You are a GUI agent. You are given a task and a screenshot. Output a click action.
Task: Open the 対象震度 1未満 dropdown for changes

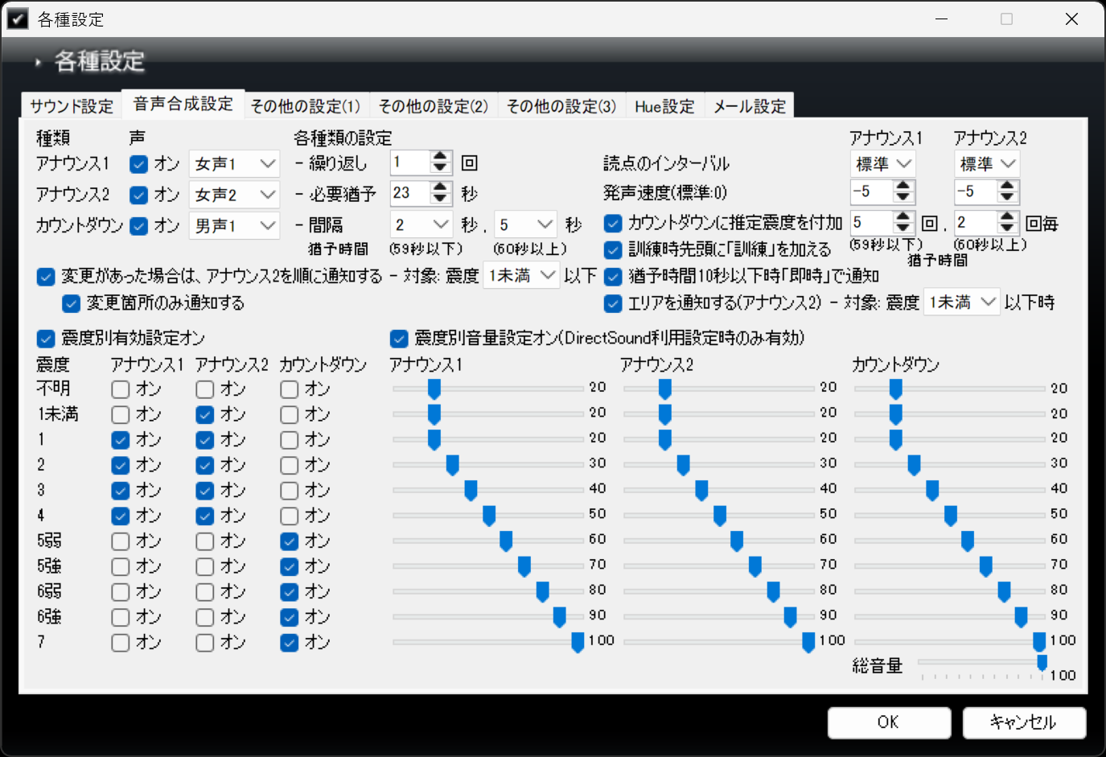pyautogui.click(x=521, y=275)
